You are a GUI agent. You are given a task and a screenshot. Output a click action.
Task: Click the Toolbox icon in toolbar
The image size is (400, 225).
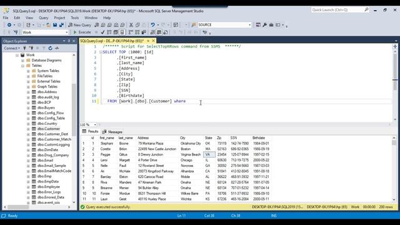pos(271,25)
